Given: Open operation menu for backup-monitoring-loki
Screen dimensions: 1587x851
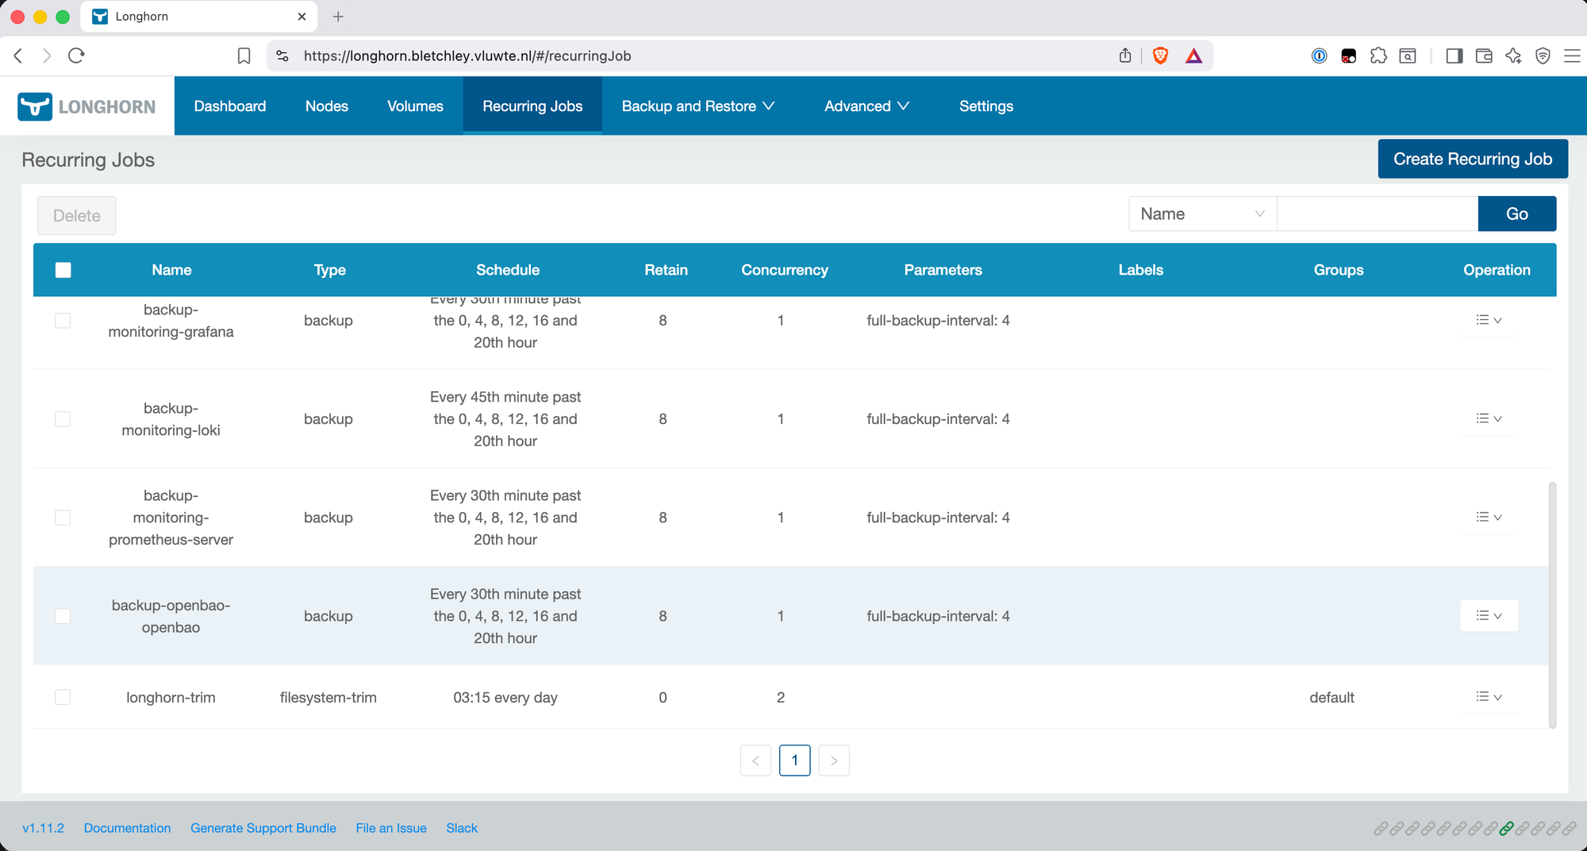Looking at the screenshot, I should (x=1489, y=418).
